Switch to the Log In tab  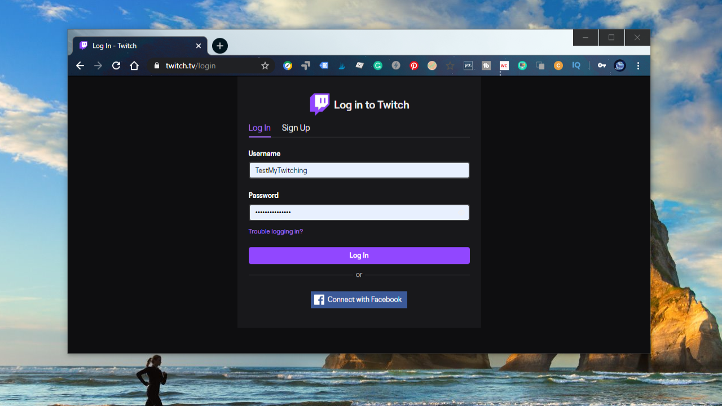[259, 128]
